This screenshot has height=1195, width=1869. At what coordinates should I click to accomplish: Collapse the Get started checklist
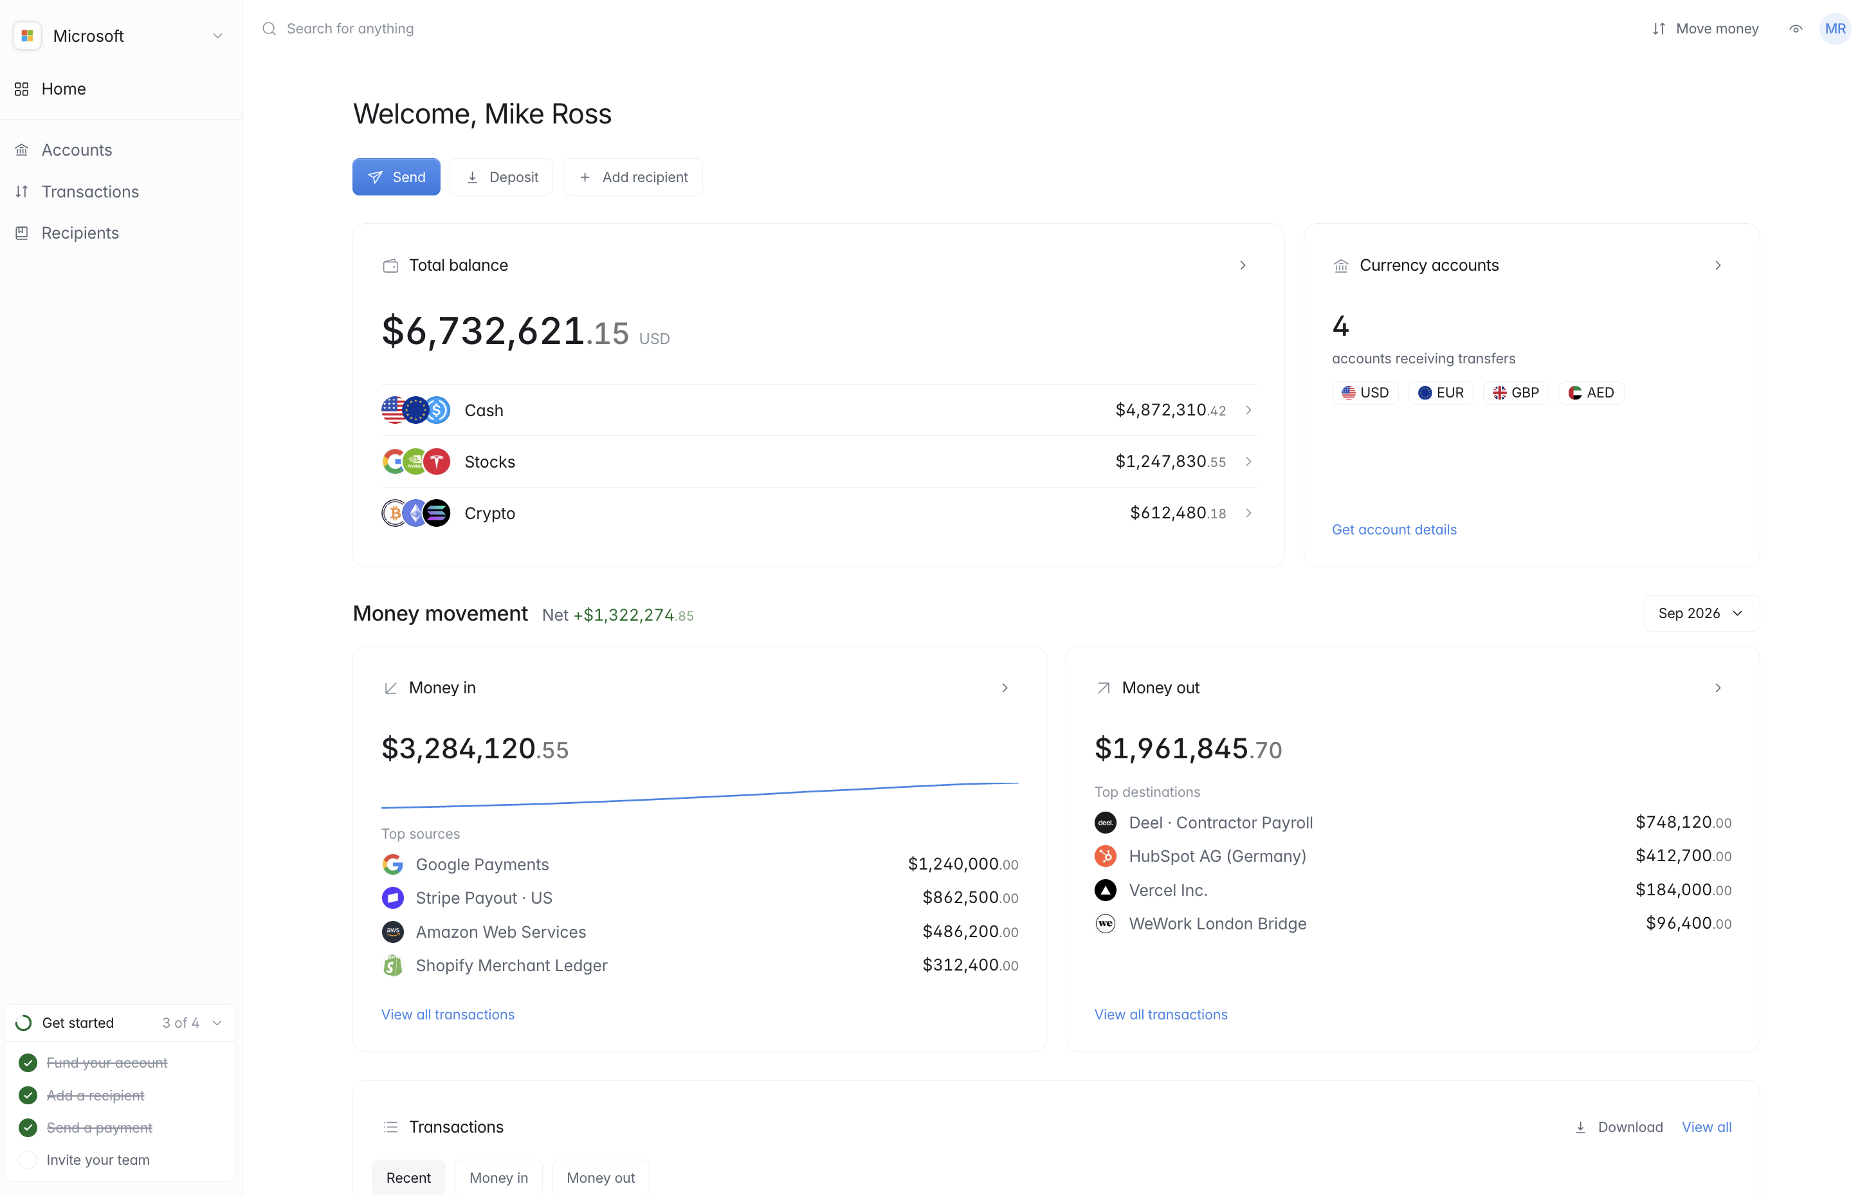click(x=217, y=1023)
